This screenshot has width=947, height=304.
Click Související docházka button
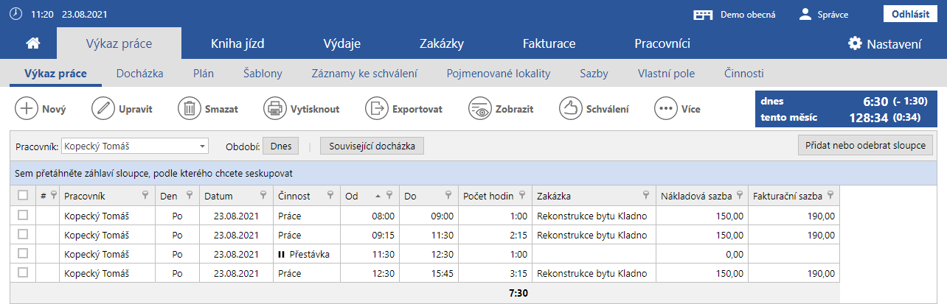[372, 146]
